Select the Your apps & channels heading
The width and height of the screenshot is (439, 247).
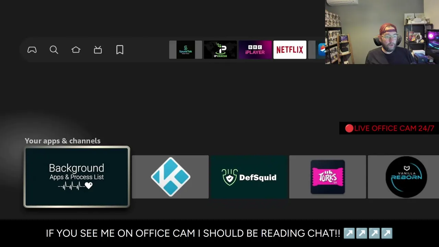coord(62,141)
